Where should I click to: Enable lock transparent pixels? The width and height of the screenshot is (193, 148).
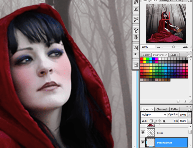(151, 121)
